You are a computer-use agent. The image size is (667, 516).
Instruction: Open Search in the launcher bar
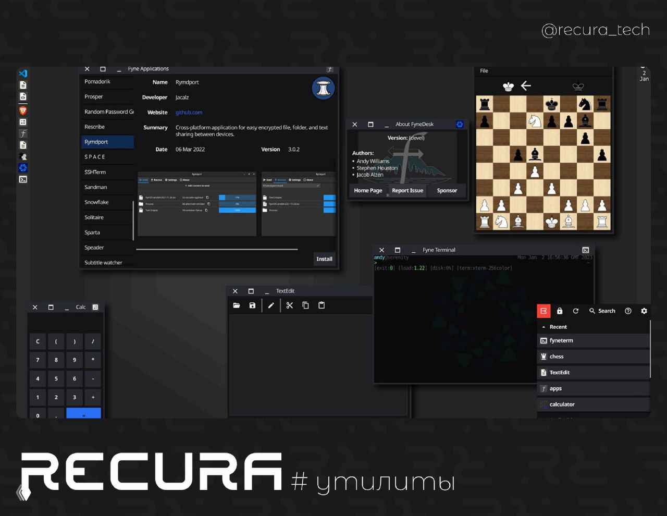(x=602, y=311)
